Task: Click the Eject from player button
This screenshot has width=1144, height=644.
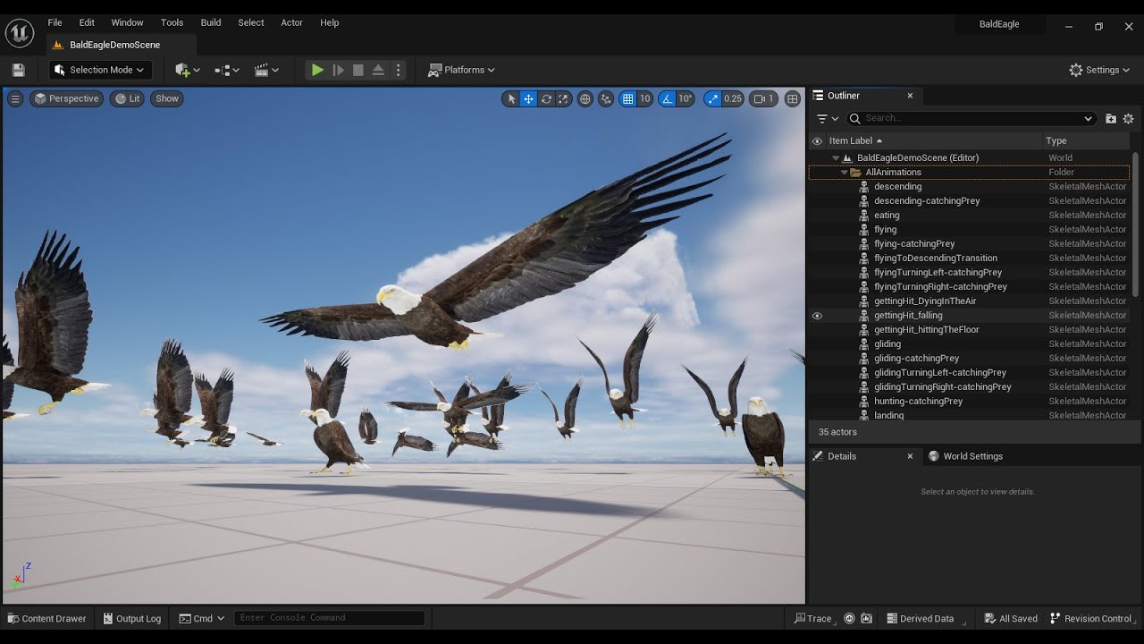Action: tap(378, 70)
